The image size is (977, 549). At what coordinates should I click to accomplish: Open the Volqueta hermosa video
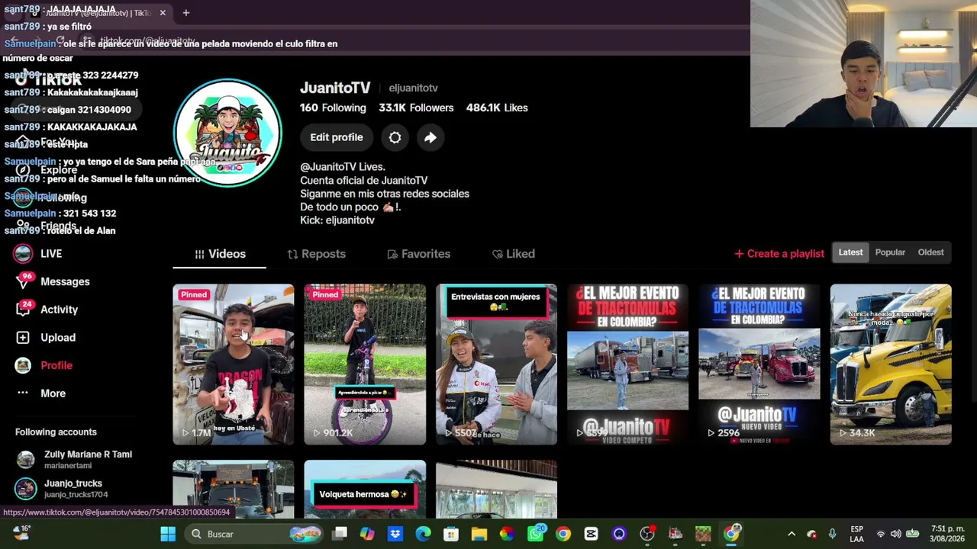[365, 490]
